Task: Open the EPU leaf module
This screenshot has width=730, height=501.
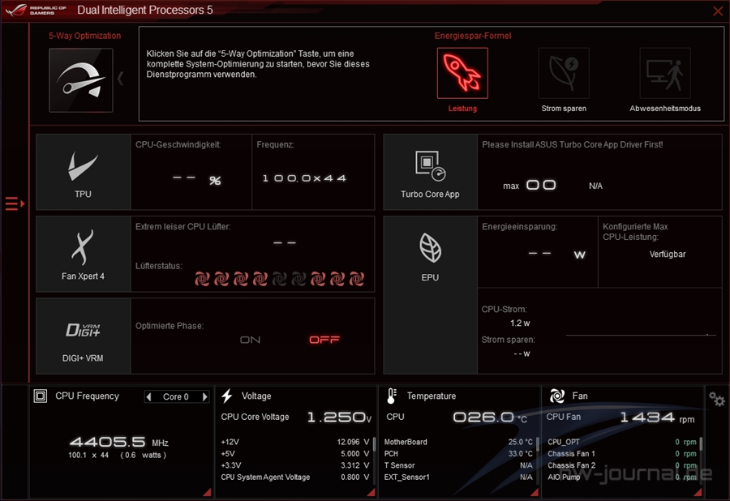Action: 430,295
